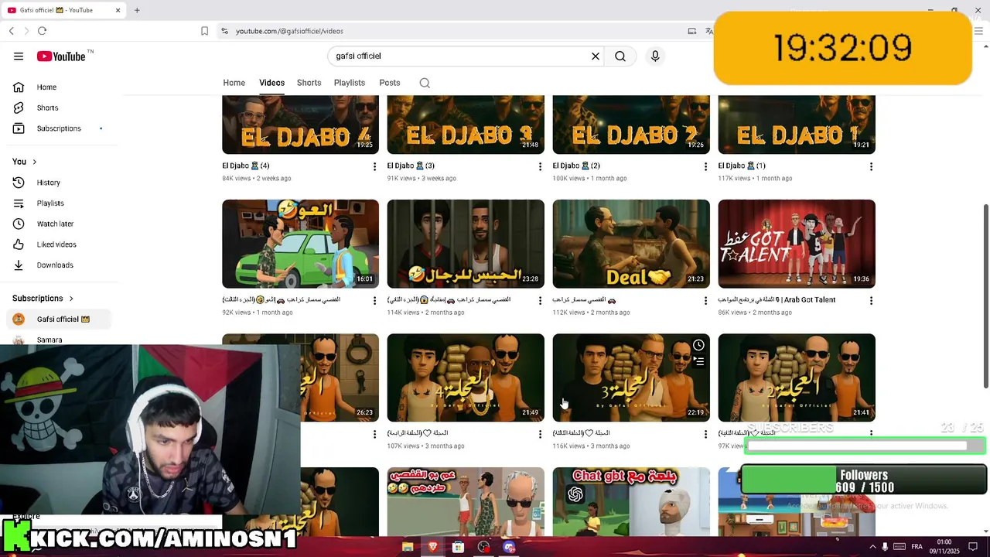Open Downloads in sidebar
Image resolution: width=990 pixels, height=557 pixels.
[x=60, y=265]
